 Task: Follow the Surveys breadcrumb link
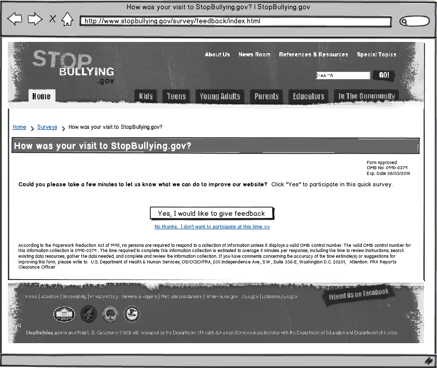click(x=47, y=127)
